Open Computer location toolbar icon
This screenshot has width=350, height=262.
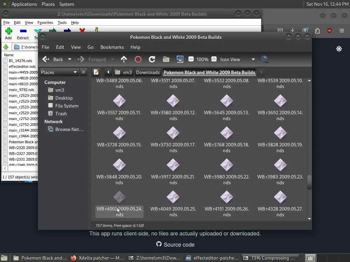(x=180, y=59)
